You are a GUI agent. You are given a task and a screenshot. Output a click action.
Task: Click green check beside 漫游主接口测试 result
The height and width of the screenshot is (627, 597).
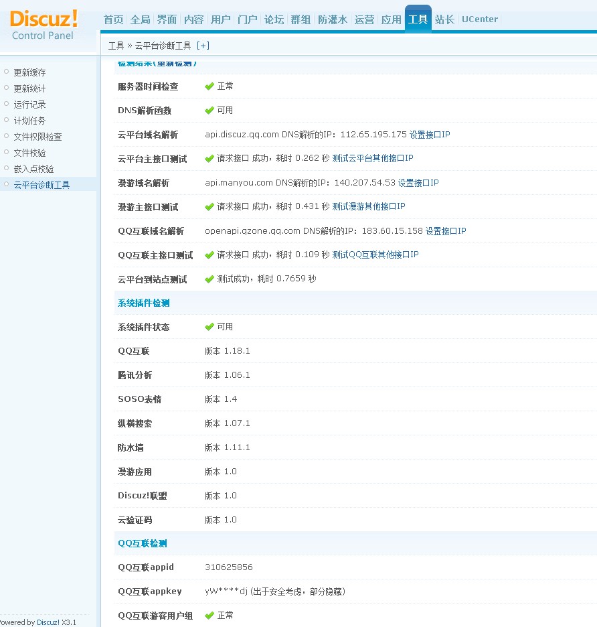point(209,207)
